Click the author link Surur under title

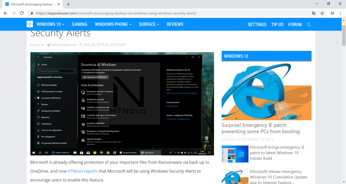click(x=40, y=45)
